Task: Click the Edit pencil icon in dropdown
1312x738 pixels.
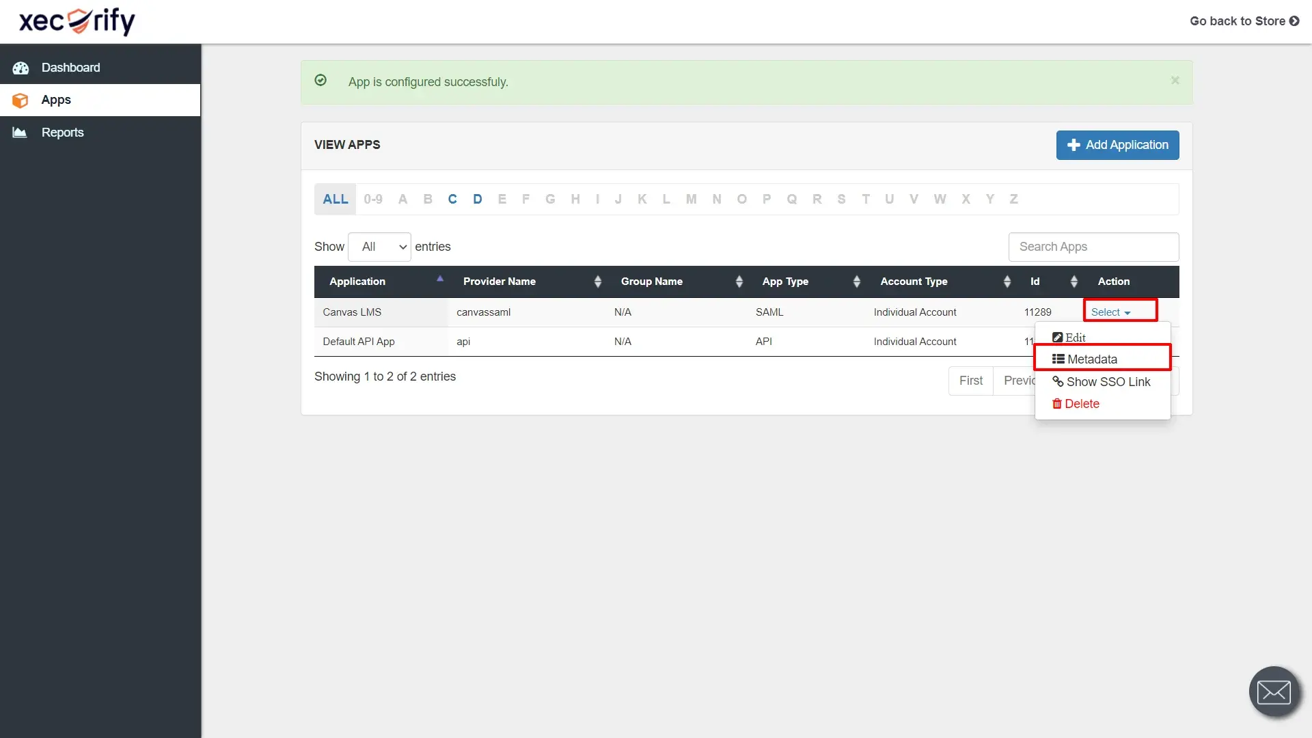Action: tap(1057, 338)
